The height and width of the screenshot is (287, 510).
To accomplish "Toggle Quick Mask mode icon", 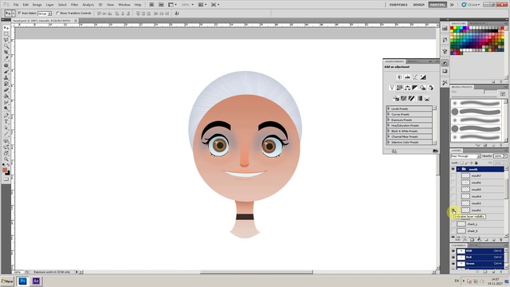I will [x=6, y=179].
